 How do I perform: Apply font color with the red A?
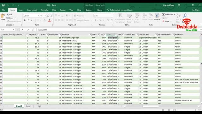point(49,20)
